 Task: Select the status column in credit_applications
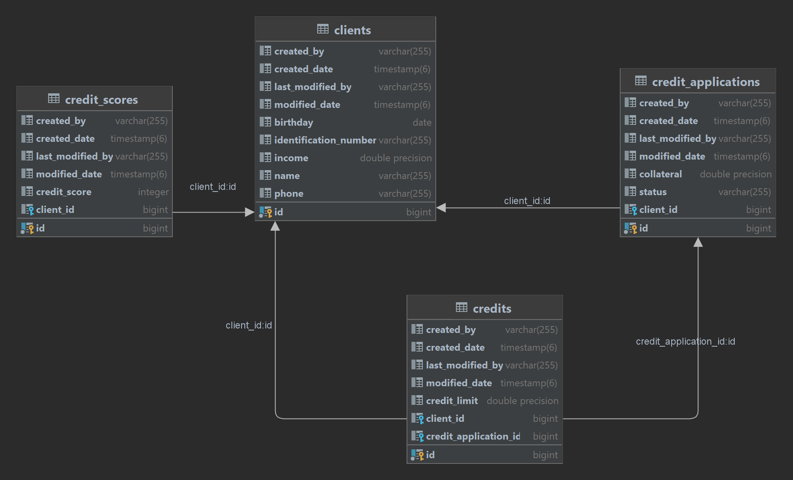[x=653, y=192]
